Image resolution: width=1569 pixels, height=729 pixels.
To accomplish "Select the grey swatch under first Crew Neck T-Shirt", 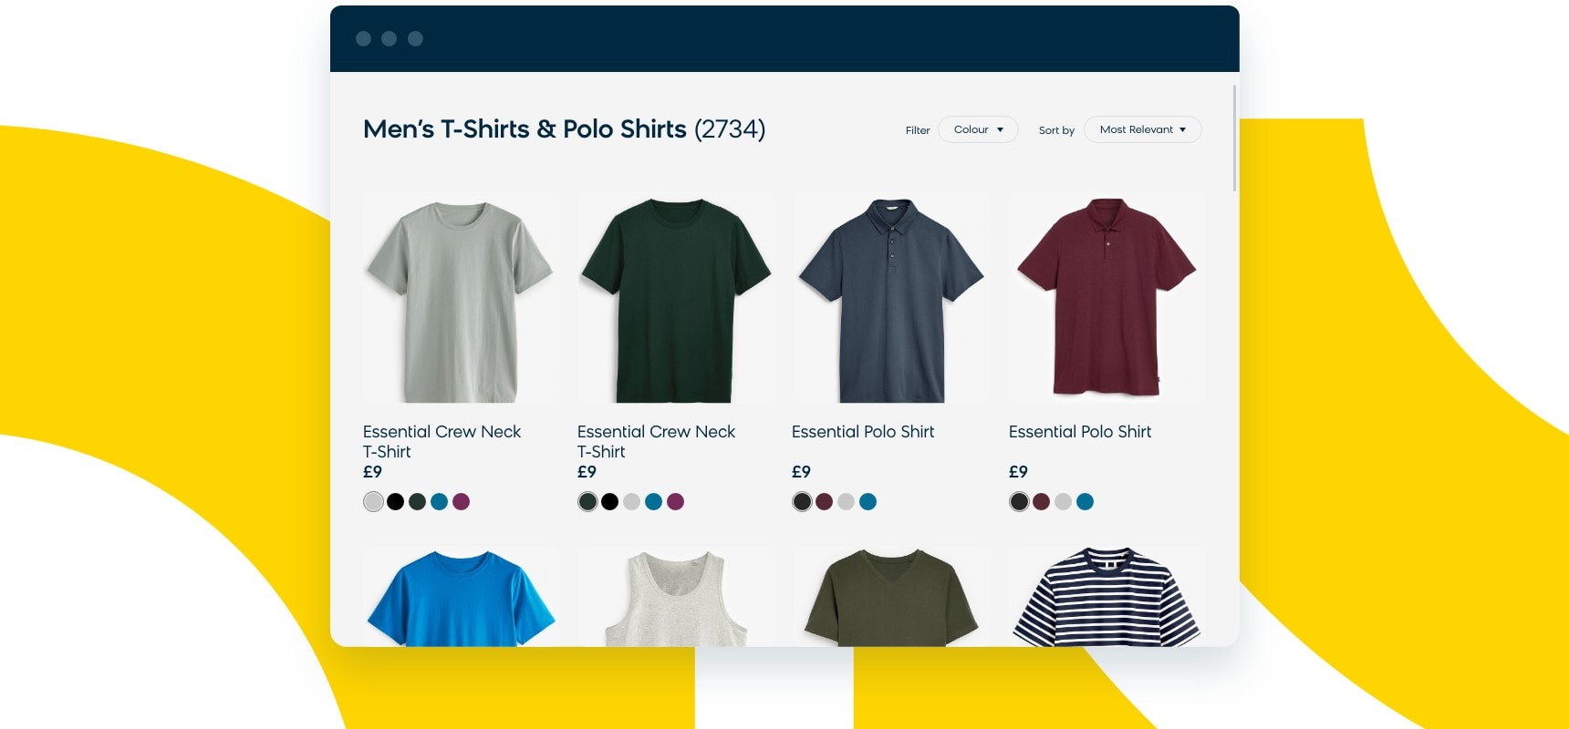I will pos(373,501).
